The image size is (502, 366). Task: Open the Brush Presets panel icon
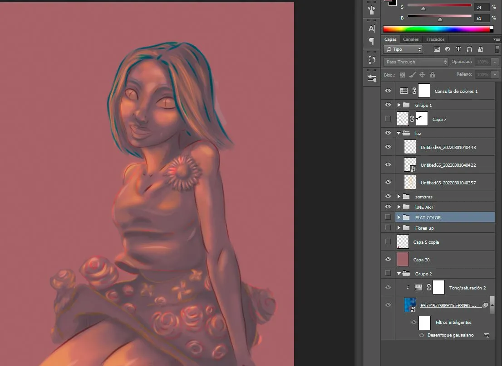(x=371, y=10)
